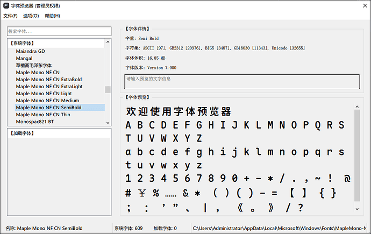Focus the preview text input box
This screenshot has height=234, width=371.
point(241,81)
